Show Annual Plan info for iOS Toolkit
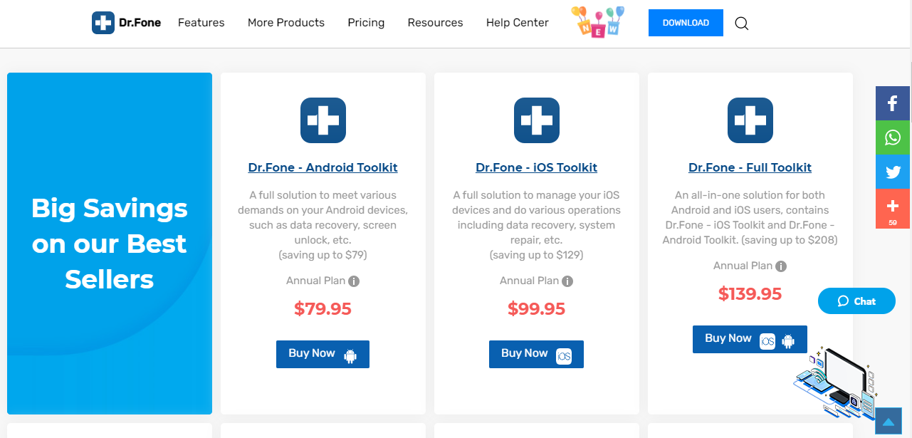This screenshot has width=912, height=438. coord(567,281)
